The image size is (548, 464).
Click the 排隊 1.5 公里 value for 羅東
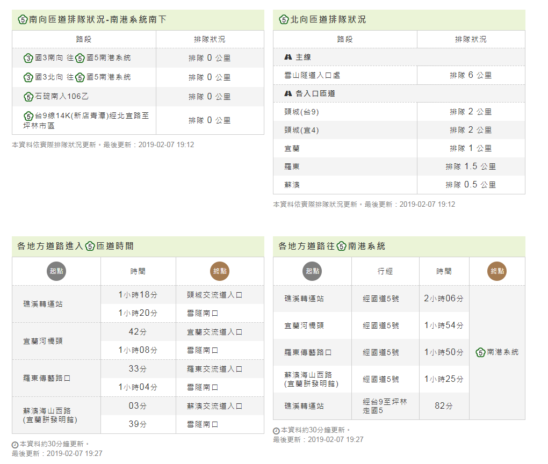[x=471, y=166]
